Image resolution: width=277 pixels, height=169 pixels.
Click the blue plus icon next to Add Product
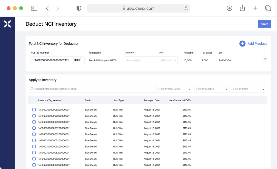click(242, 43)
